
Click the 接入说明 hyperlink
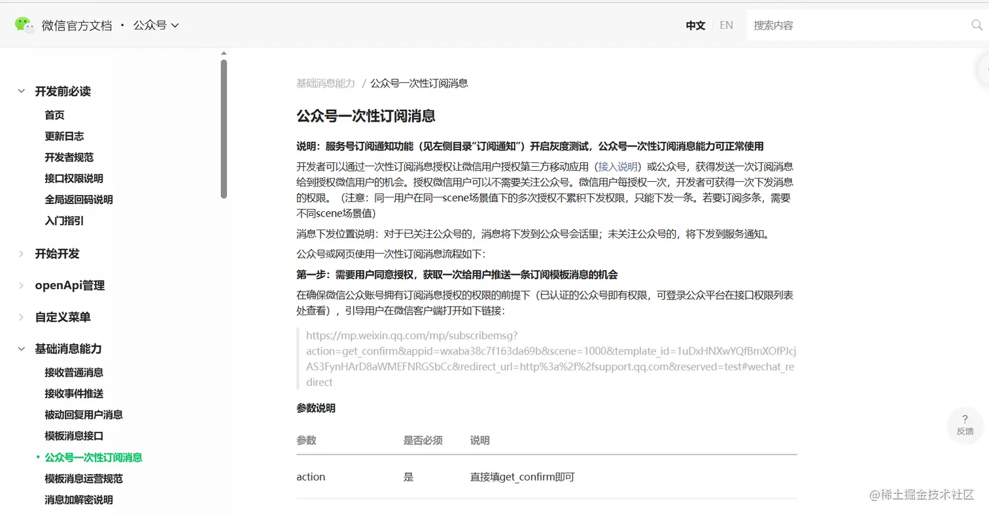pos(617,166)
